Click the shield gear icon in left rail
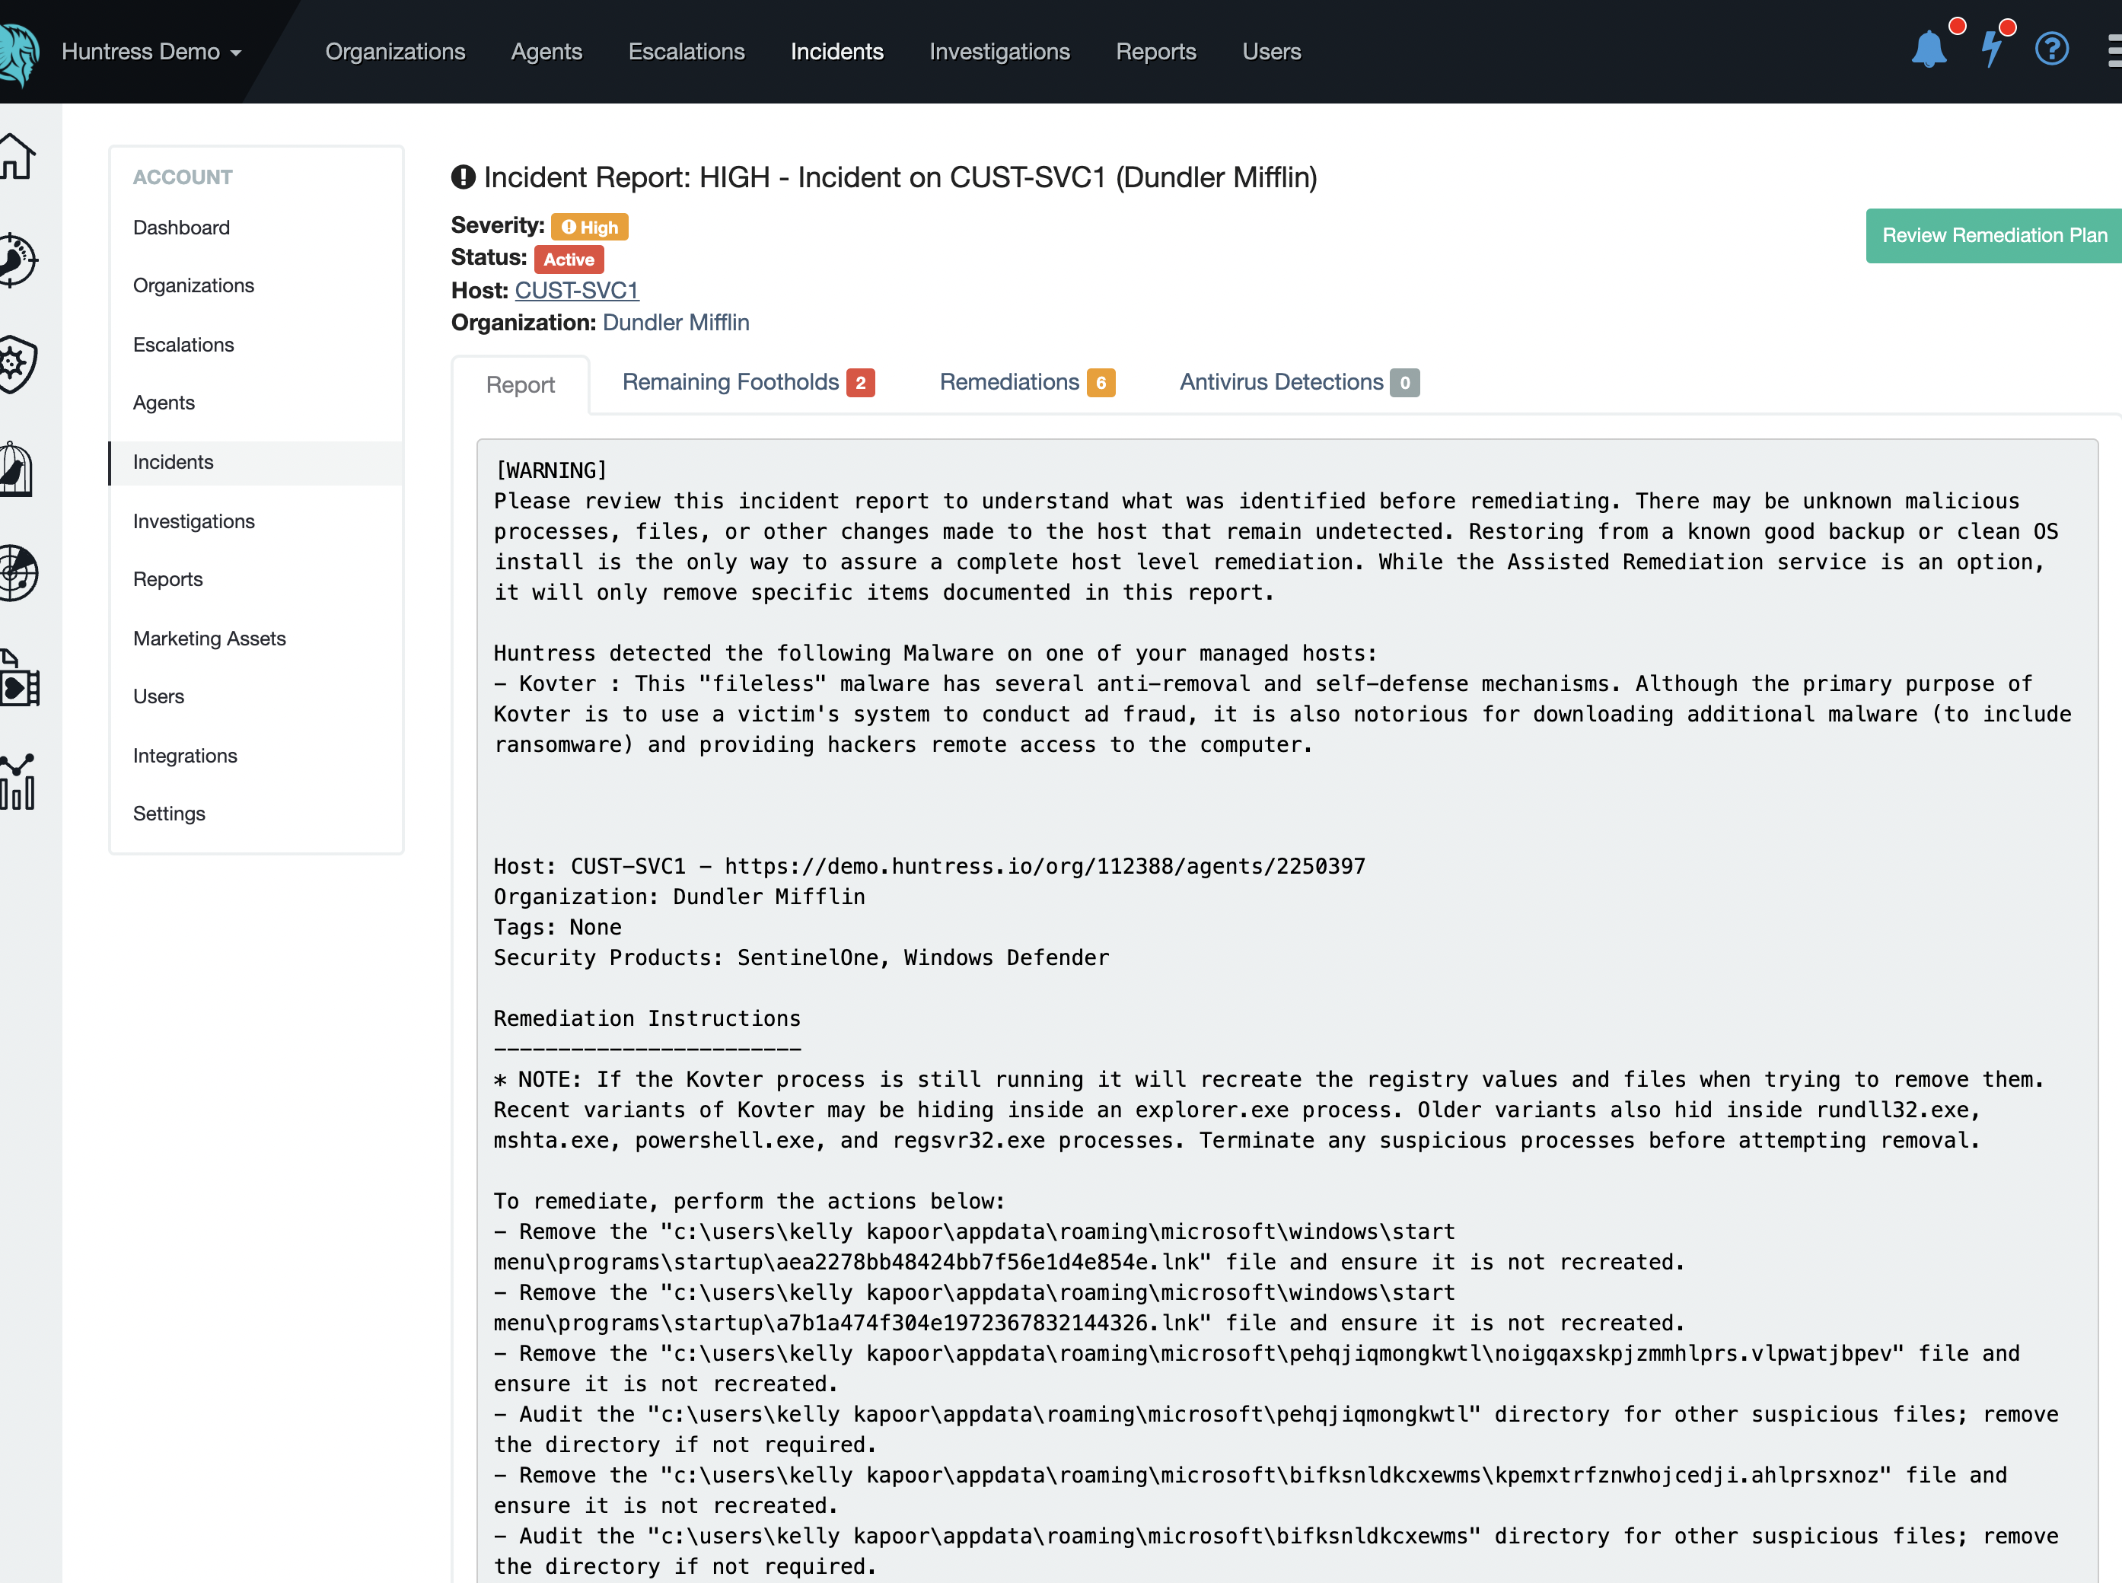 (18, 363)
